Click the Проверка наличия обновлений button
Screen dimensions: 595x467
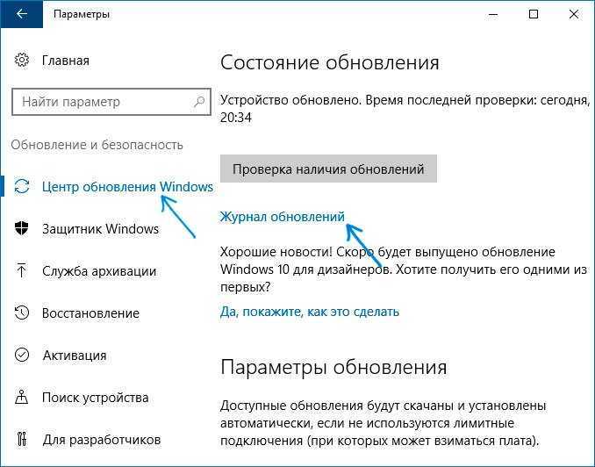pos(328,169)
